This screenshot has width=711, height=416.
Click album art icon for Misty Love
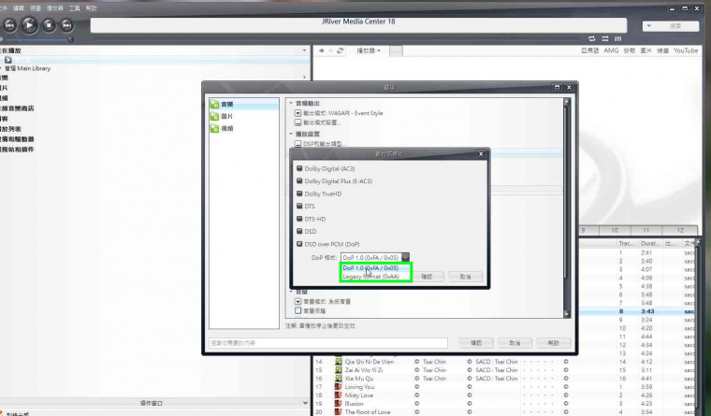pos(339,395)
